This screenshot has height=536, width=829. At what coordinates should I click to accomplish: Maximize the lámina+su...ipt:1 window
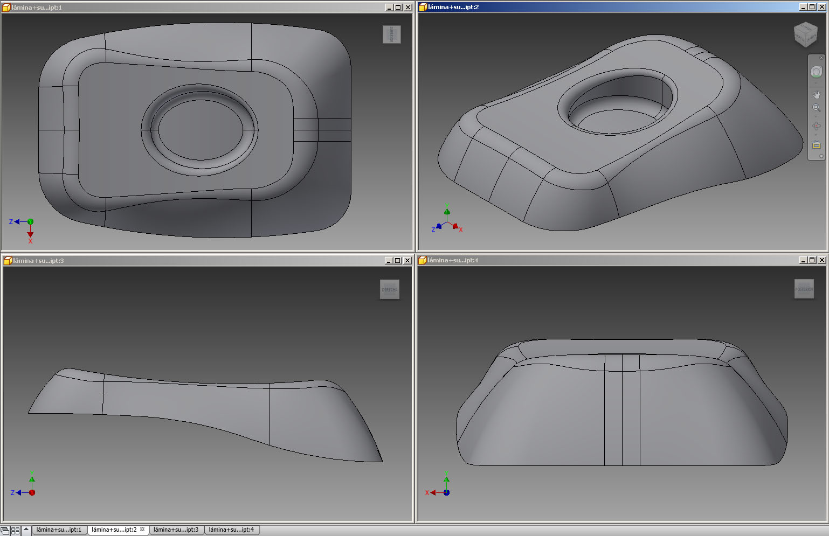398,8
